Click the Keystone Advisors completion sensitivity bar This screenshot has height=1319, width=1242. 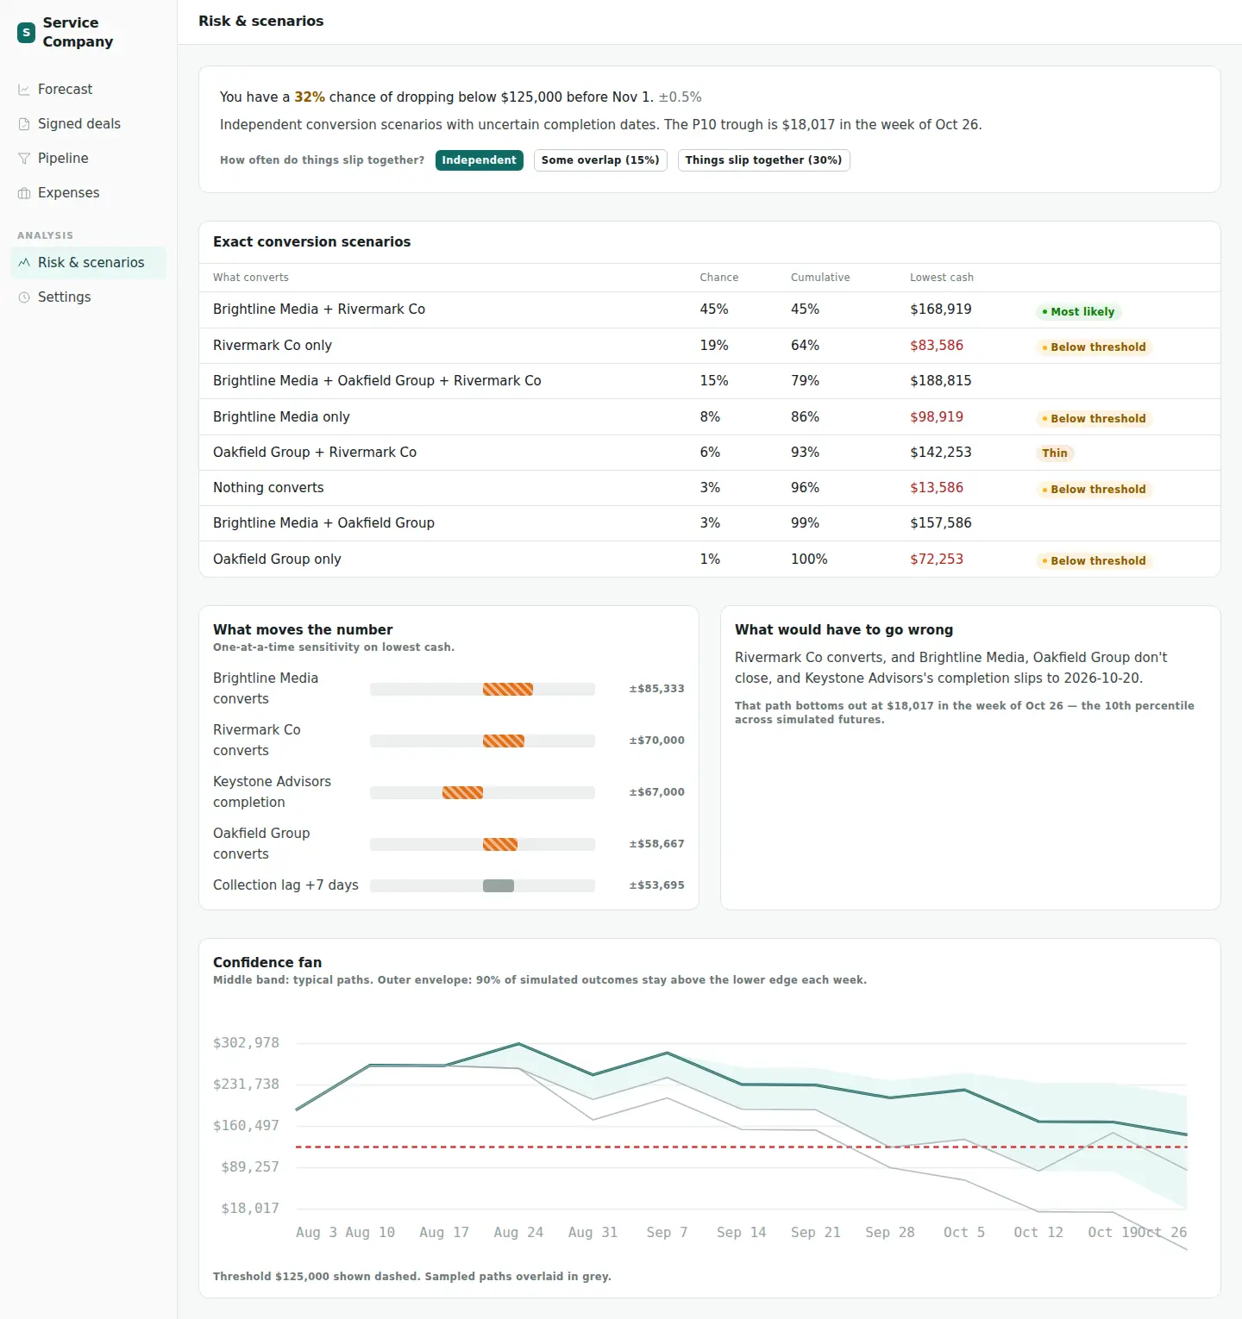462,792
